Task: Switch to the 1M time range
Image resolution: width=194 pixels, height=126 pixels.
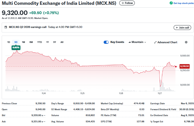Action: pos(24,42)
